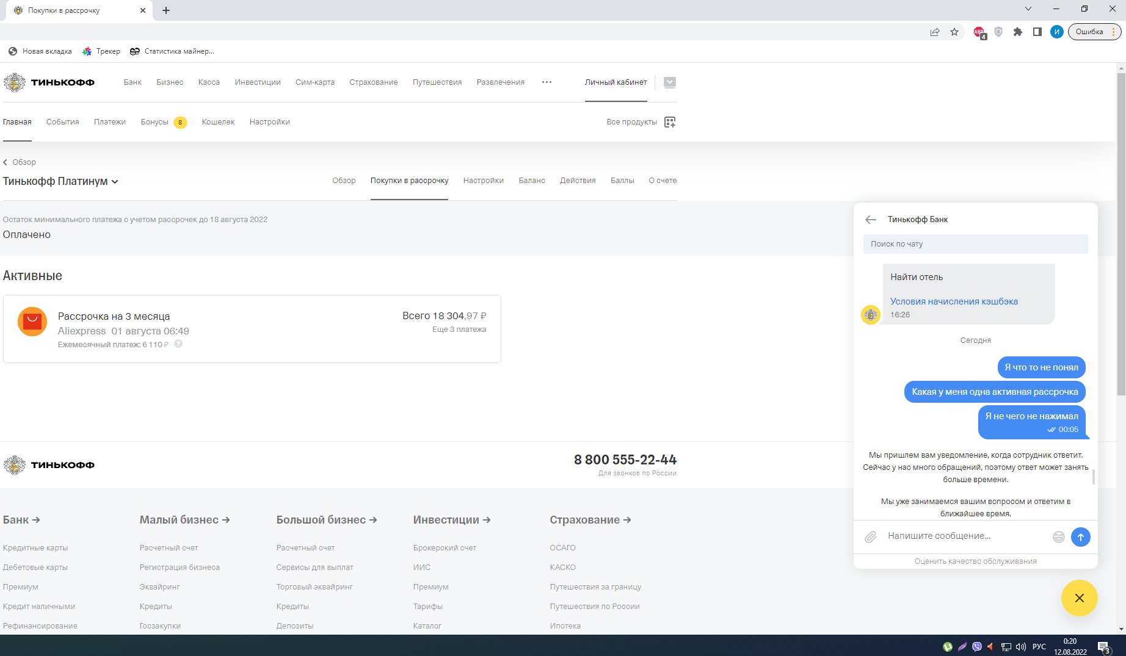Screen dimensions: 1126x656
Task: Open the Бонусы tab with badge 8
Action: click(x=163, y=122)
